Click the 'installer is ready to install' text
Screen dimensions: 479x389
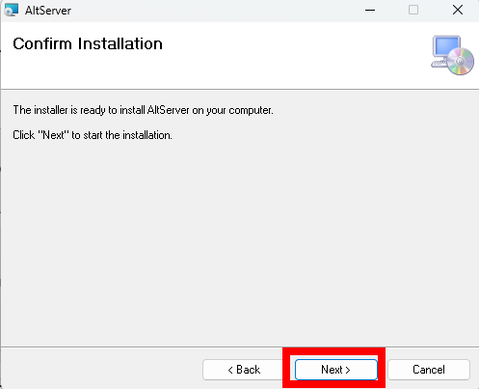[x=143, y=110]
